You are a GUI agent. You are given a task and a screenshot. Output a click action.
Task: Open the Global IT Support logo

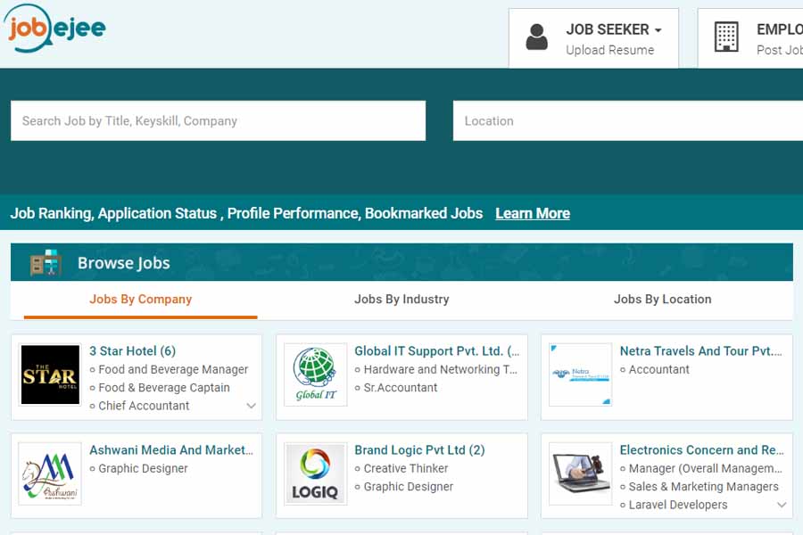[315, 375]
